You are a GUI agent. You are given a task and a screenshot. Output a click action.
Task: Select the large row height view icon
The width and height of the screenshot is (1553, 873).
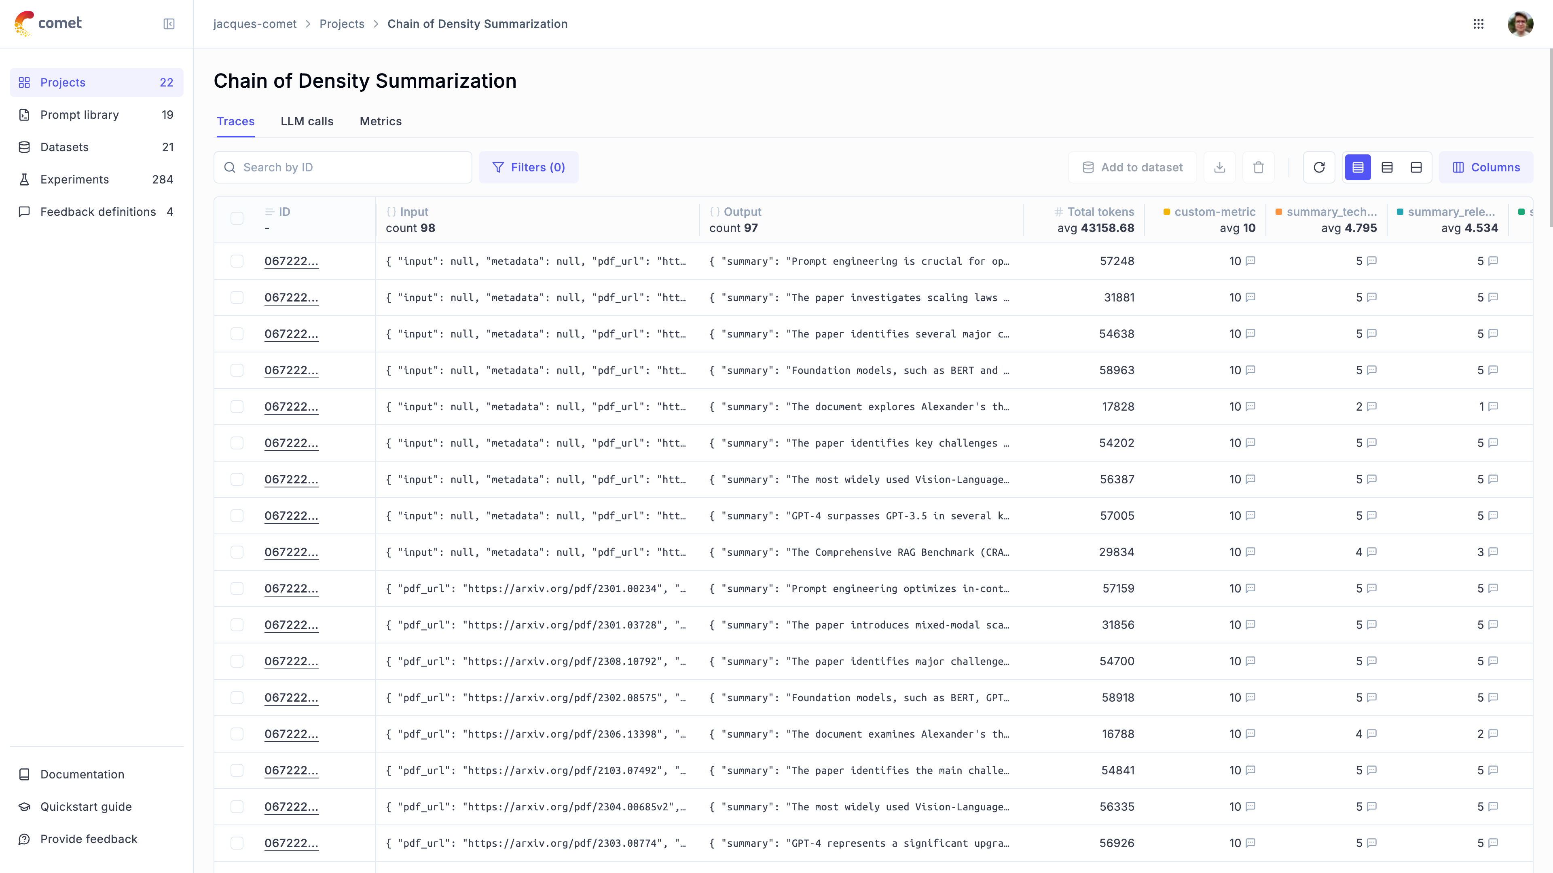click(x=1416, y=167)
